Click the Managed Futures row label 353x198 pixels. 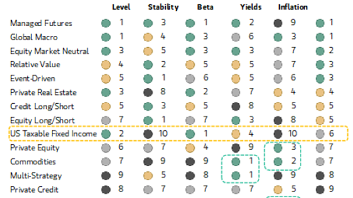pos(41,23)
